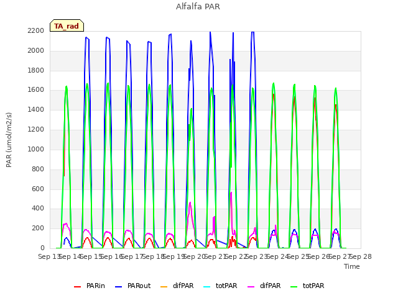The image size is (398, 298).
Task: Click the 2200 y-axis tick label
Action: click(36, 30)
